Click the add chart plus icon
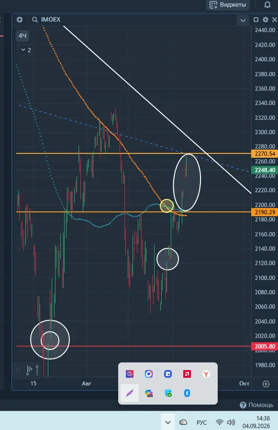This screenshot has width=278, height=430. (20, 20)
